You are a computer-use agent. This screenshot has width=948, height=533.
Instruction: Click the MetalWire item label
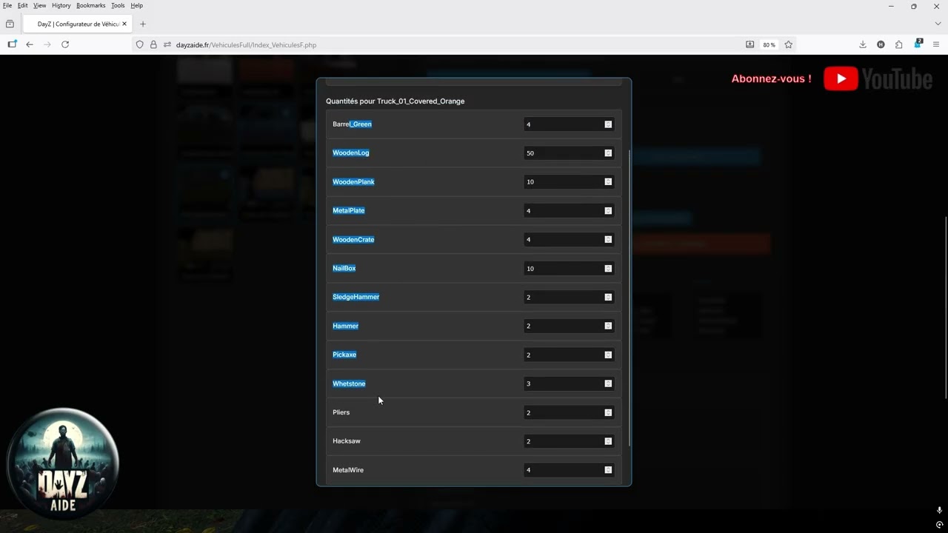click(348, 470)
